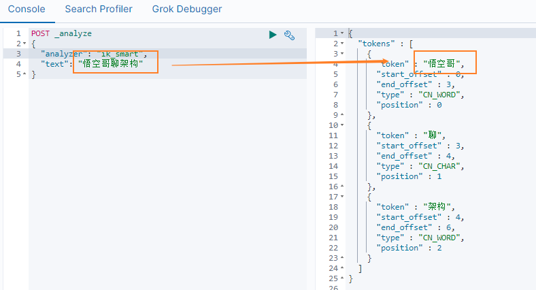Collapse response root object at line 1 arrow
The height and width of the screenshot is (290, 536).
341,33
